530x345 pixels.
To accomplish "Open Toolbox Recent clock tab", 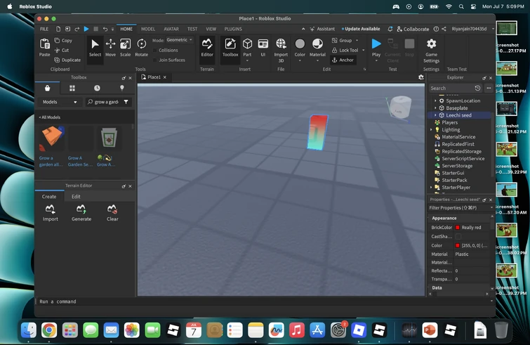I will coord(97,88).
